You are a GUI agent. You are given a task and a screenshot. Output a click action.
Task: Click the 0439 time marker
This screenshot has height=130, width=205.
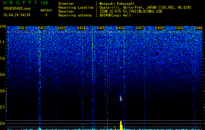[x=179, y=28]
